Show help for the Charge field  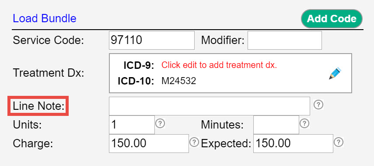194,142
